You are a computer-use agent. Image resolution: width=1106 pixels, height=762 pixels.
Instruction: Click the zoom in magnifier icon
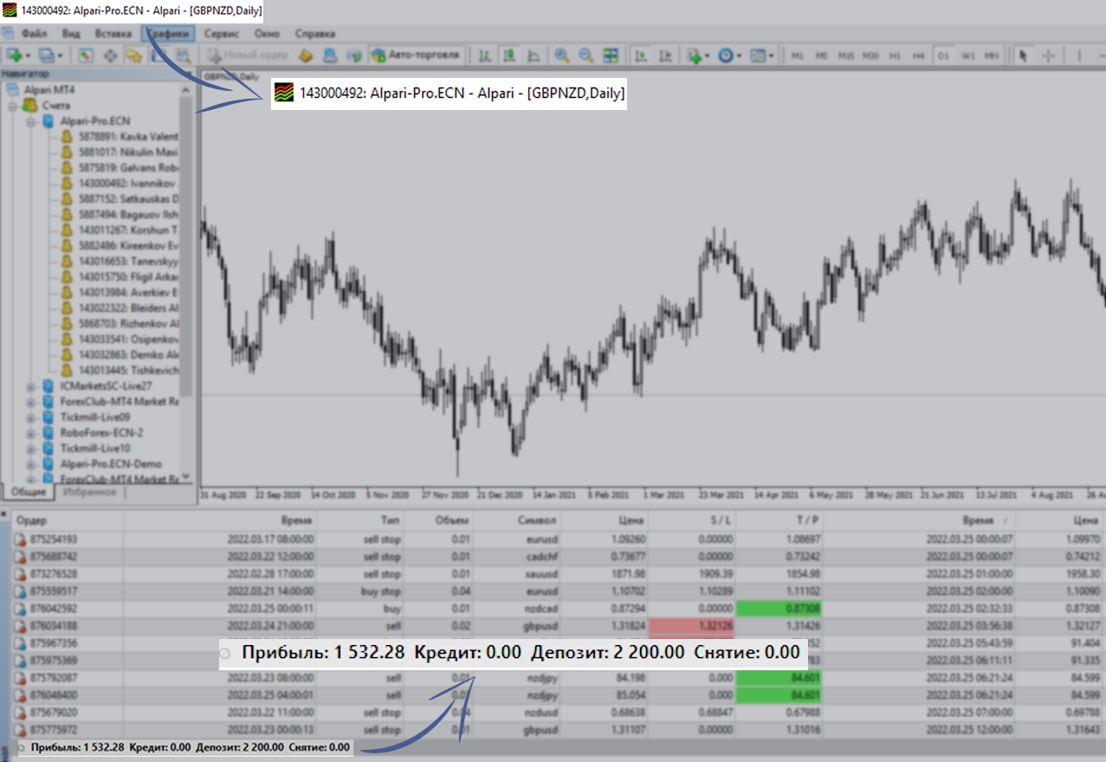pos(562,55)
